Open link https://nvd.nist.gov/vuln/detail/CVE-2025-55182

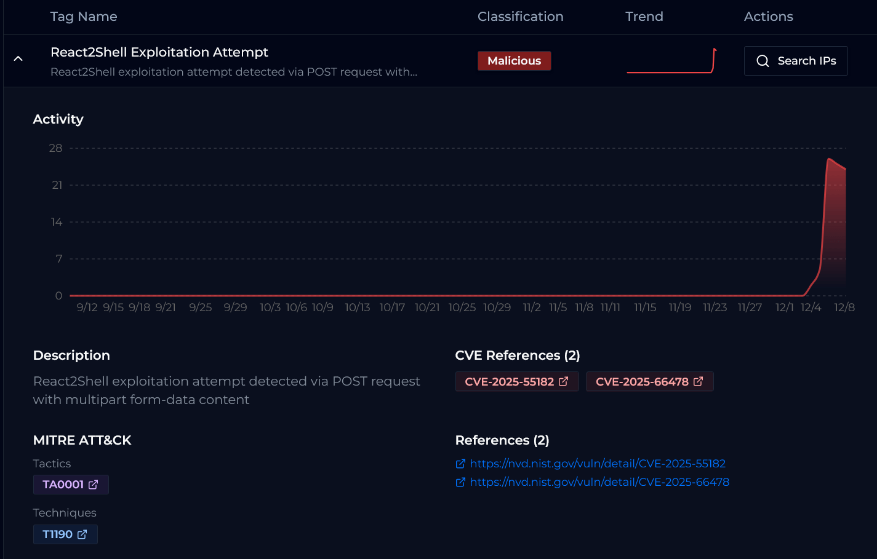(598, 463)
